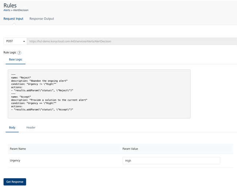
Task: Show the Body parameters tab
Action: coord(12,128)
